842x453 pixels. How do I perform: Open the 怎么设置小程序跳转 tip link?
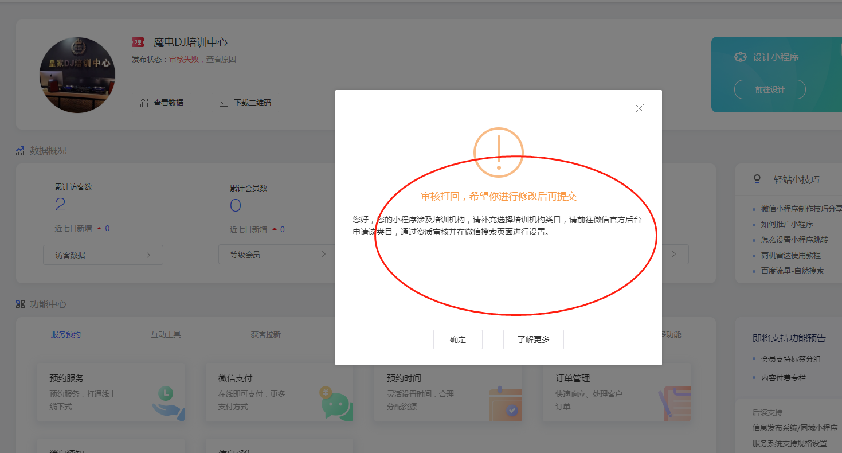click(794, 240)
